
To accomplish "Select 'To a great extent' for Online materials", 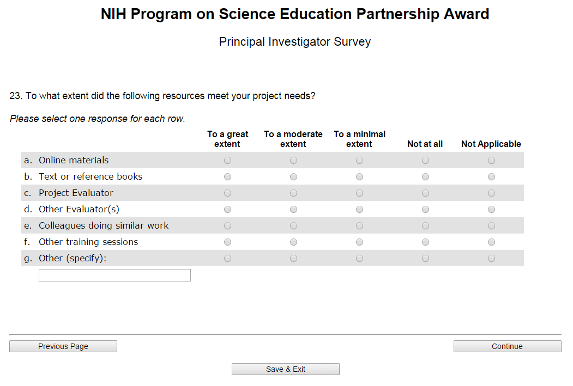I will point(227,161).
